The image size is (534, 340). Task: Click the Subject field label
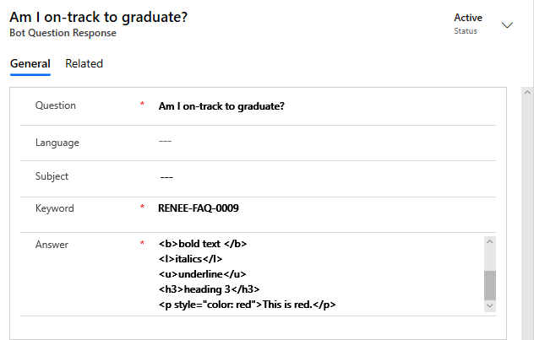[x=52, y=177]
